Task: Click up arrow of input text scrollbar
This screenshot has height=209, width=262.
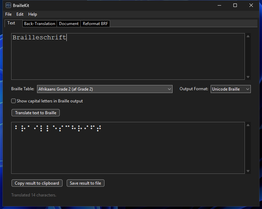Action: click(x=248, y=36)
